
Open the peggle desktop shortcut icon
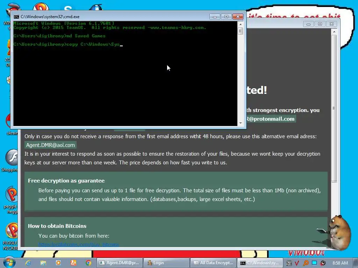click(x=11, y=200)
